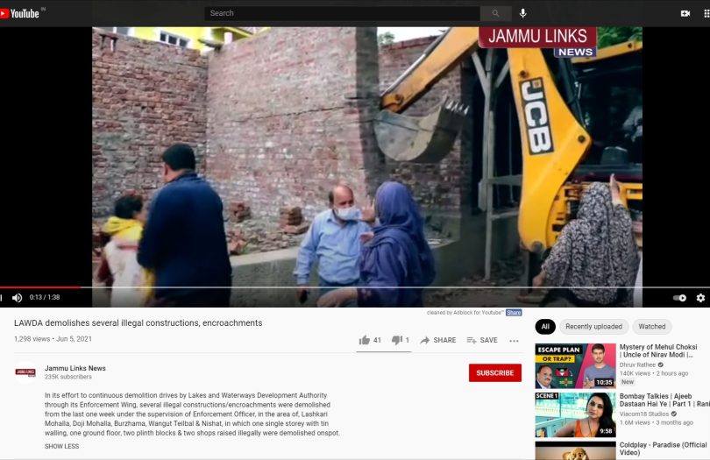Screen dimensions: 710x460
Task: Click in the Search input field
Action: click(343, 14)
